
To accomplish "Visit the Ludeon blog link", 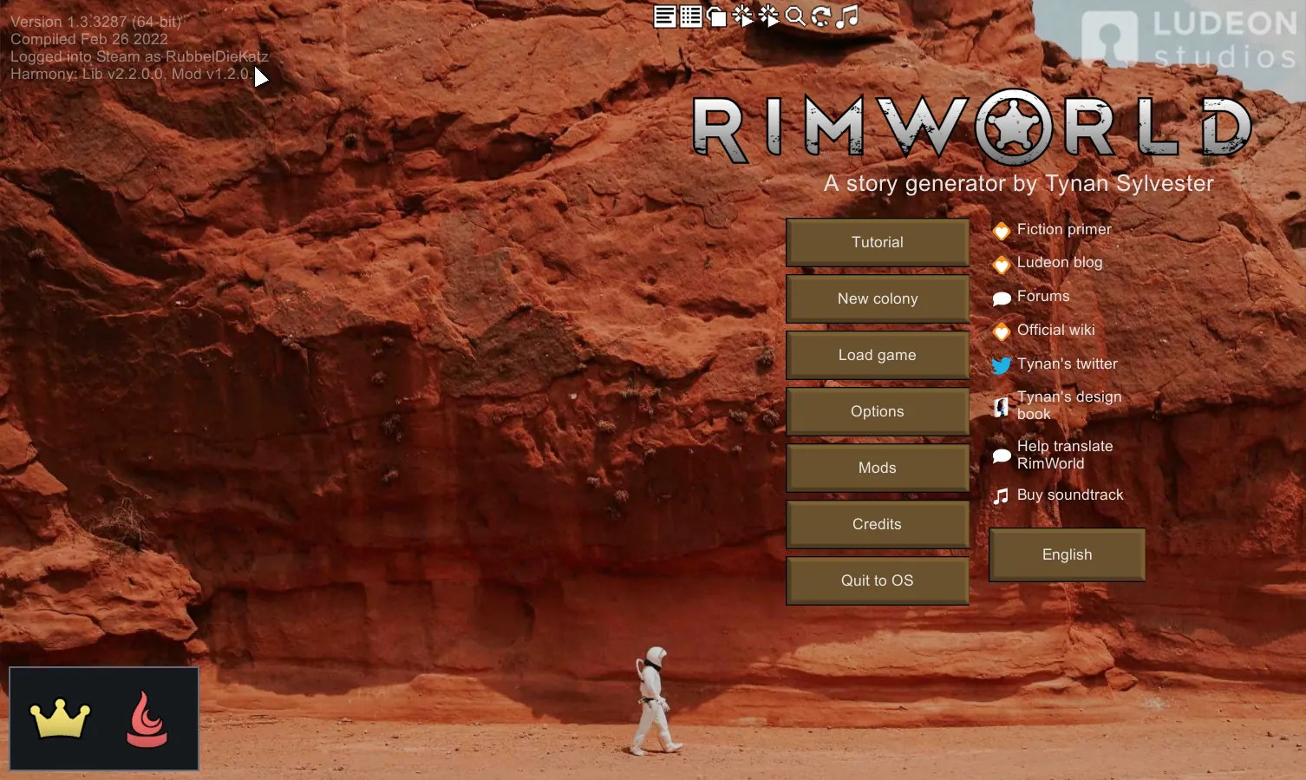I will [1059, 262].
